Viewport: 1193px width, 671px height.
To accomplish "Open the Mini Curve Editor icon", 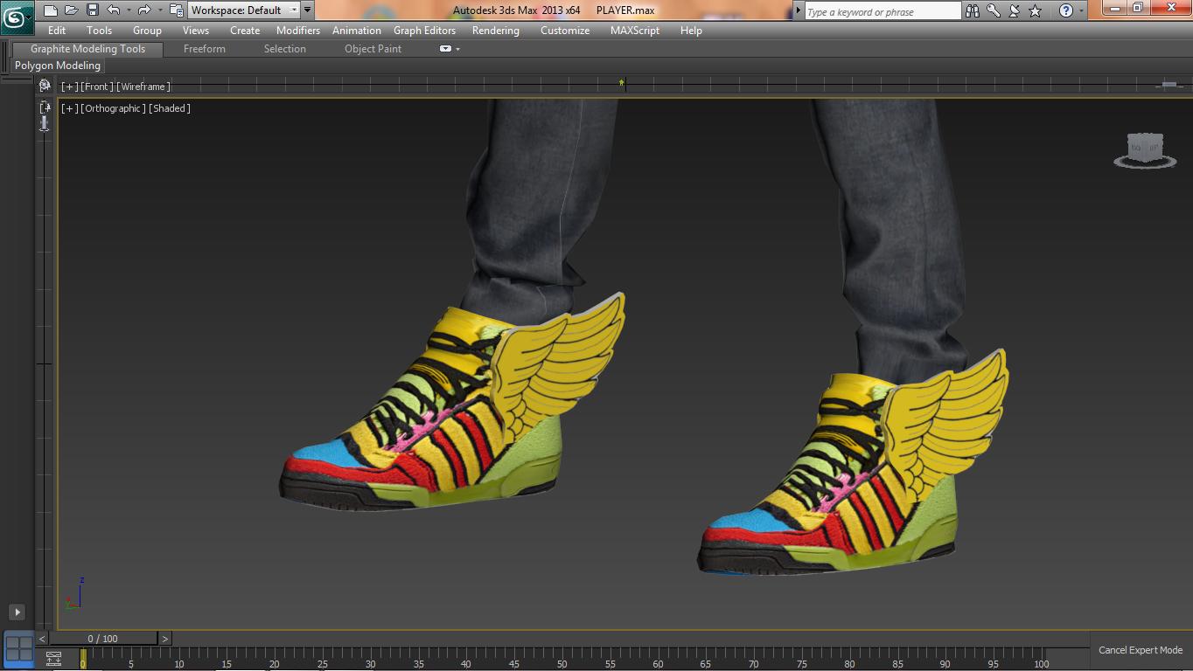I will [x=53, y=659].
